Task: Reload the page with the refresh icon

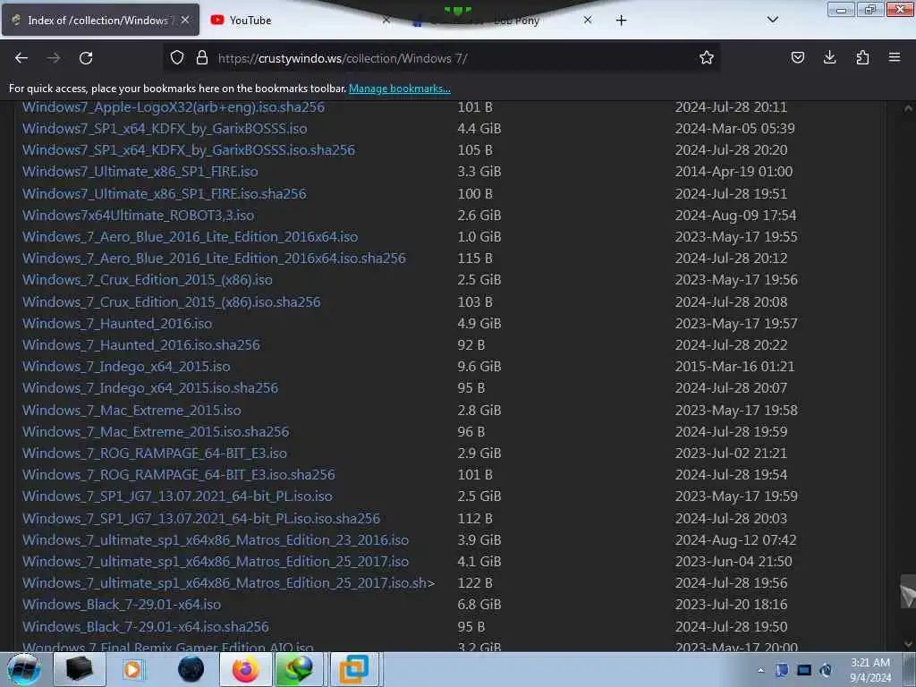Action: pos(86,58)
